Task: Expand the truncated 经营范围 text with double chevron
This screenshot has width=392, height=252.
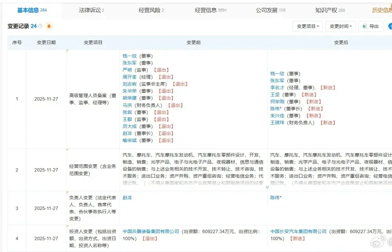Action: [267, 187]
